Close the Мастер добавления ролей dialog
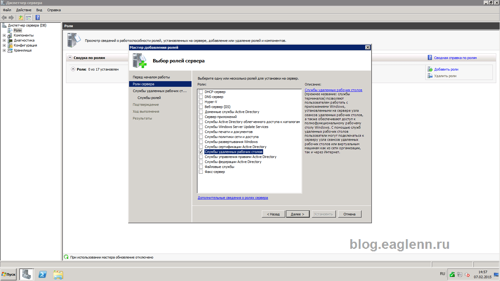500x281 pixels. coord(368,47)
